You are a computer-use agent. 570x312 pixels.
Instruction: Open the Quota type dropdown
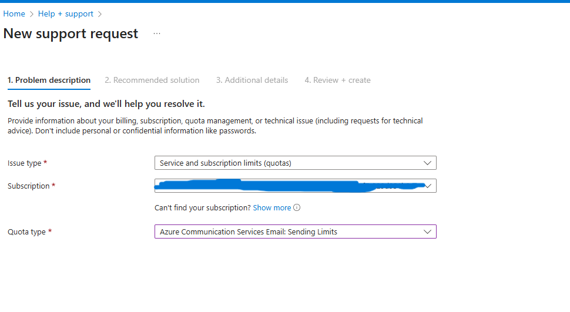[295, 232]
